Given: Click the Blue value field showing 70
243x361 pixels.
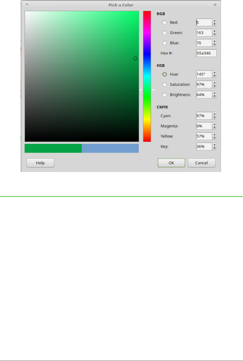Looking at the screenshot, I should [x=204, y=43].
